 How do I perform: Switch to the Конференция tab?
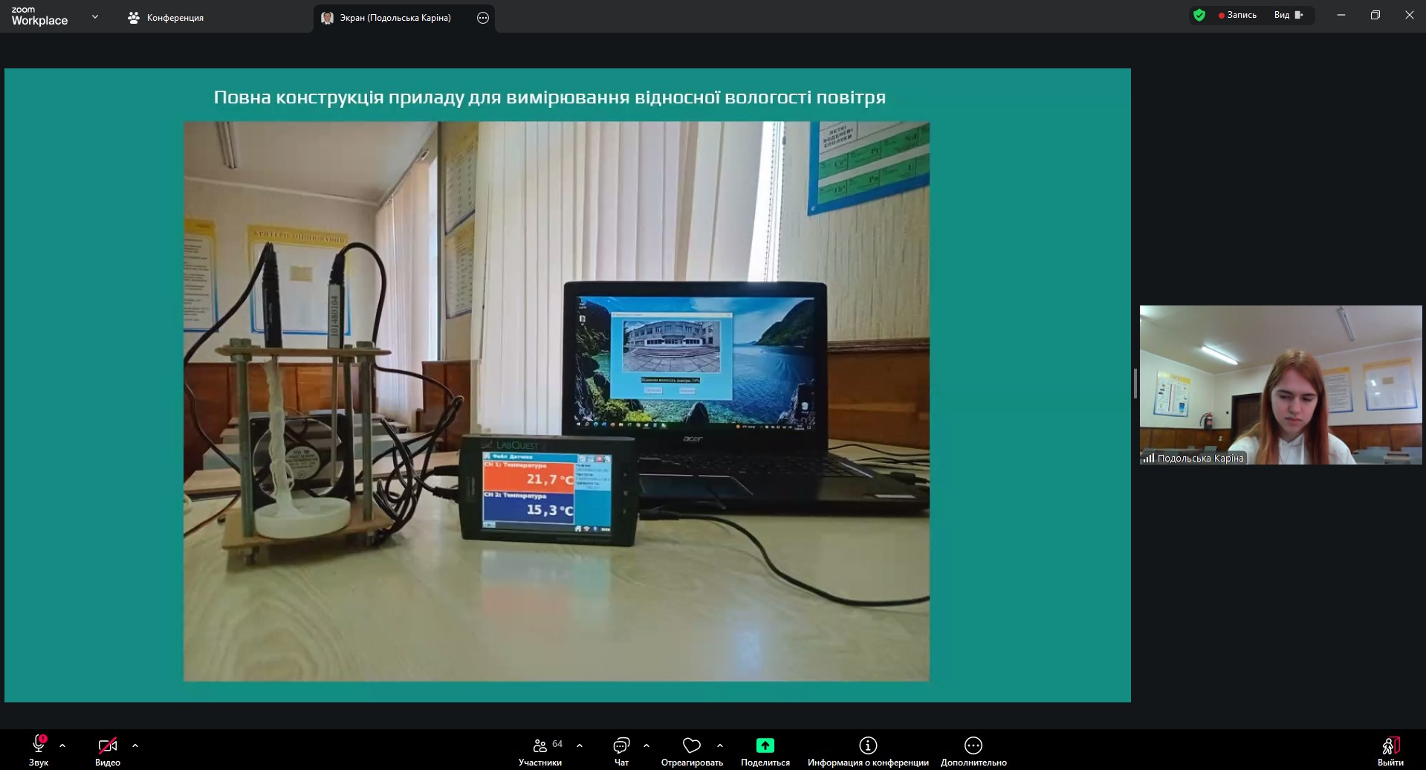coord(166,18)
